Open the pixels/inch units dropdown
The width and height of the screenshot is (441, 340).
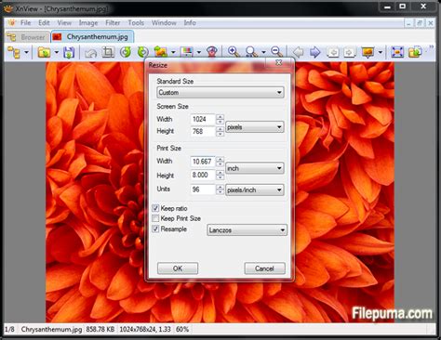[254, 190]
